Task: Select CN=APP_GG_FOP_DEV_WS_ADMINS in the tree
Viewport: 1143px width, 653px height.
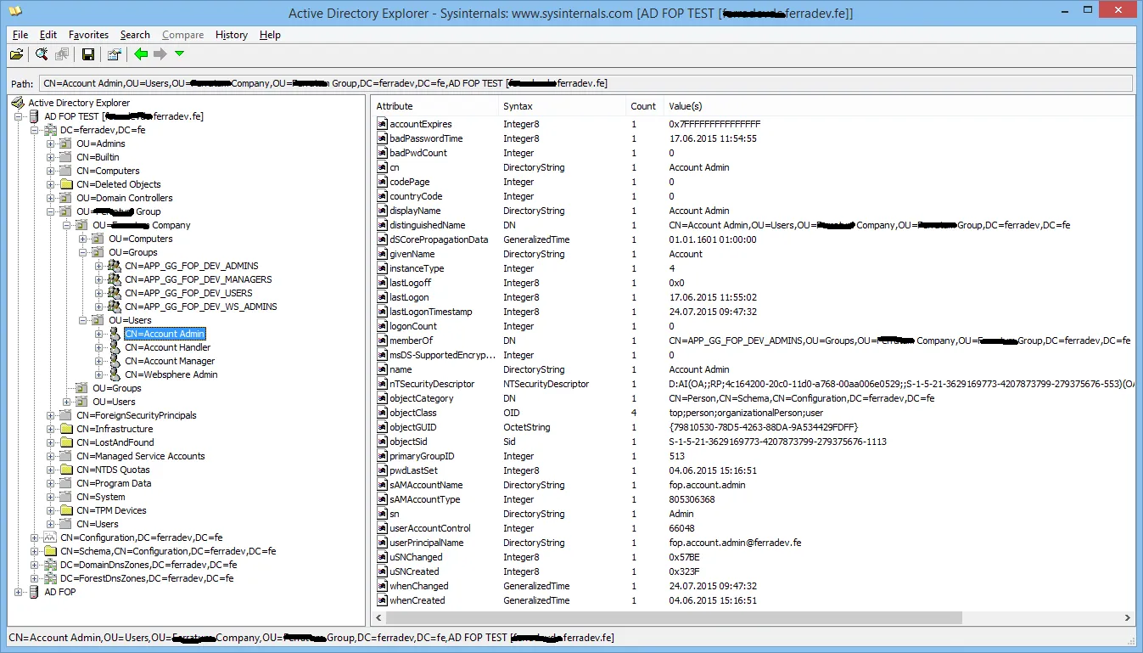Action: click(x=201, y=307)
